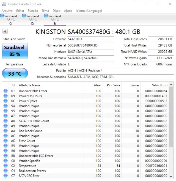Click status circle for attribute ID B5

click(x=5, y=146)
